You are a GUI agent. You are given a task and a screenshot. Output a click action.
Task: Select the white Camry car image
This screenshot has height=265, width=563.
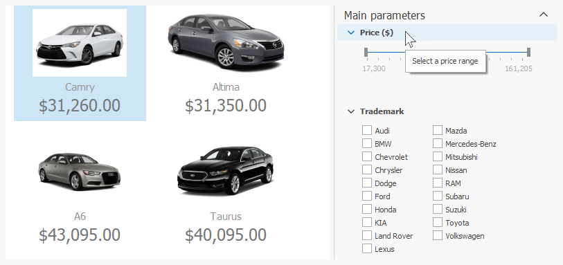coord(80,43)
